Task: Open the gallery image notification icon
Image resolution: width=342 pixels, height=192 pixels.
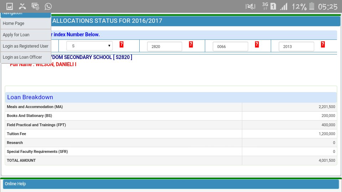Action: click(x=9, y=6)
